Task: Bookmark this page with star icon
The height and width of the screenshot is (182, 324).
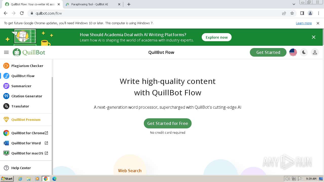Action: (292, 13)
